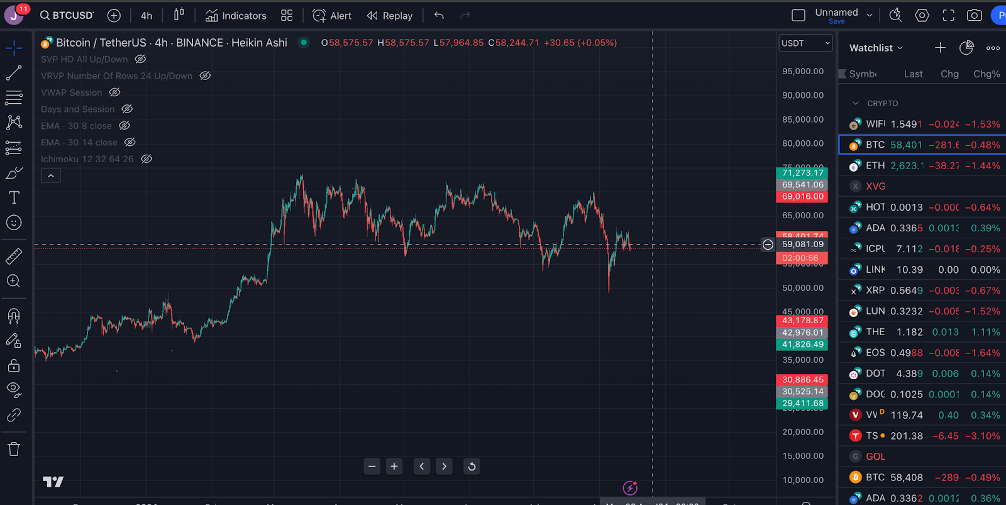
Task: Show the SVP HD indicator
Action: 140,59
